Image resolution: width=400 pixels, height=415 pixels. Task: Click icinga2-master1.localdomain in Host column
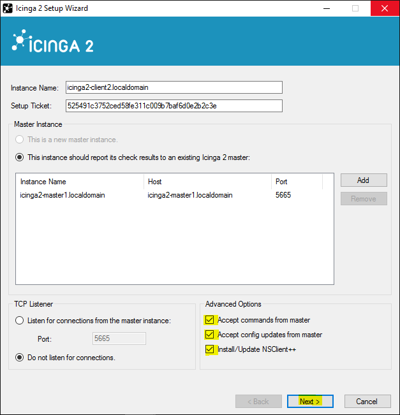(x=190, y=195)
